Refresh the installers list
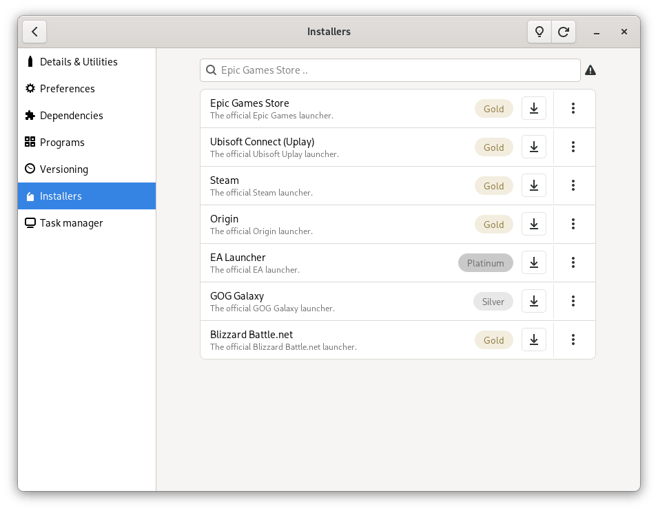Image resolution: width=658 pixels, height=511 pixels. click(563, 32)
